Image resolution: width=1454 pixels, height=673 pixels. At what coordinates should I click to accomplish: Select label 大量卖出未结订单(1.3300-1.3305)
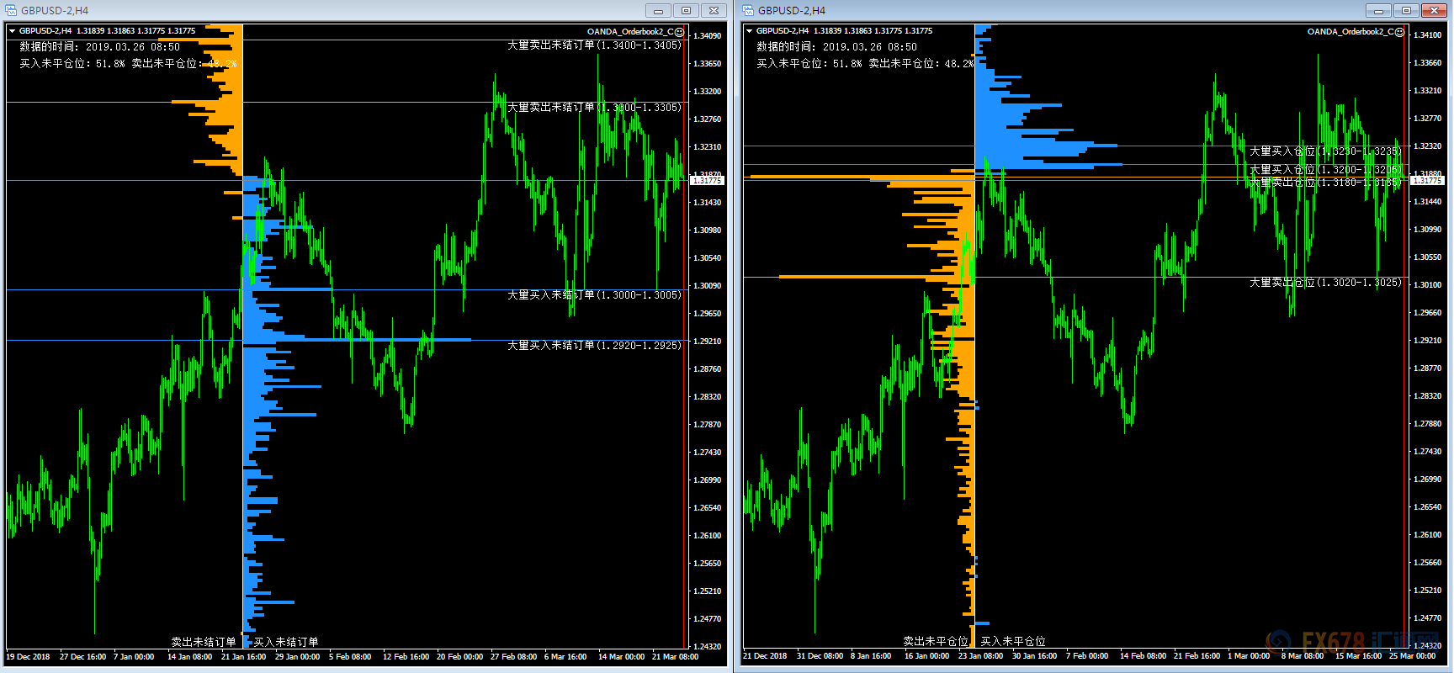coord(594,108)
